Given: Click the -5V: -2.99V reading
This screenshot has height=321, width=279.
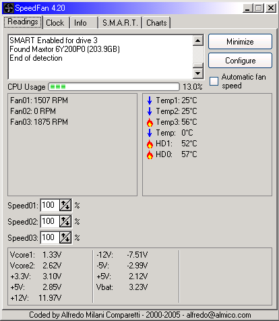Looking at the screenshot, I should [122, 266].
